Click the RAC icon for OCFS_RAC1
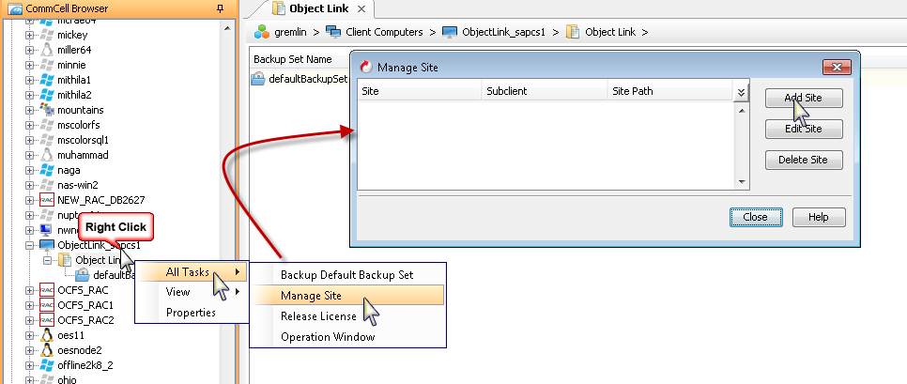 click(47, 305)
